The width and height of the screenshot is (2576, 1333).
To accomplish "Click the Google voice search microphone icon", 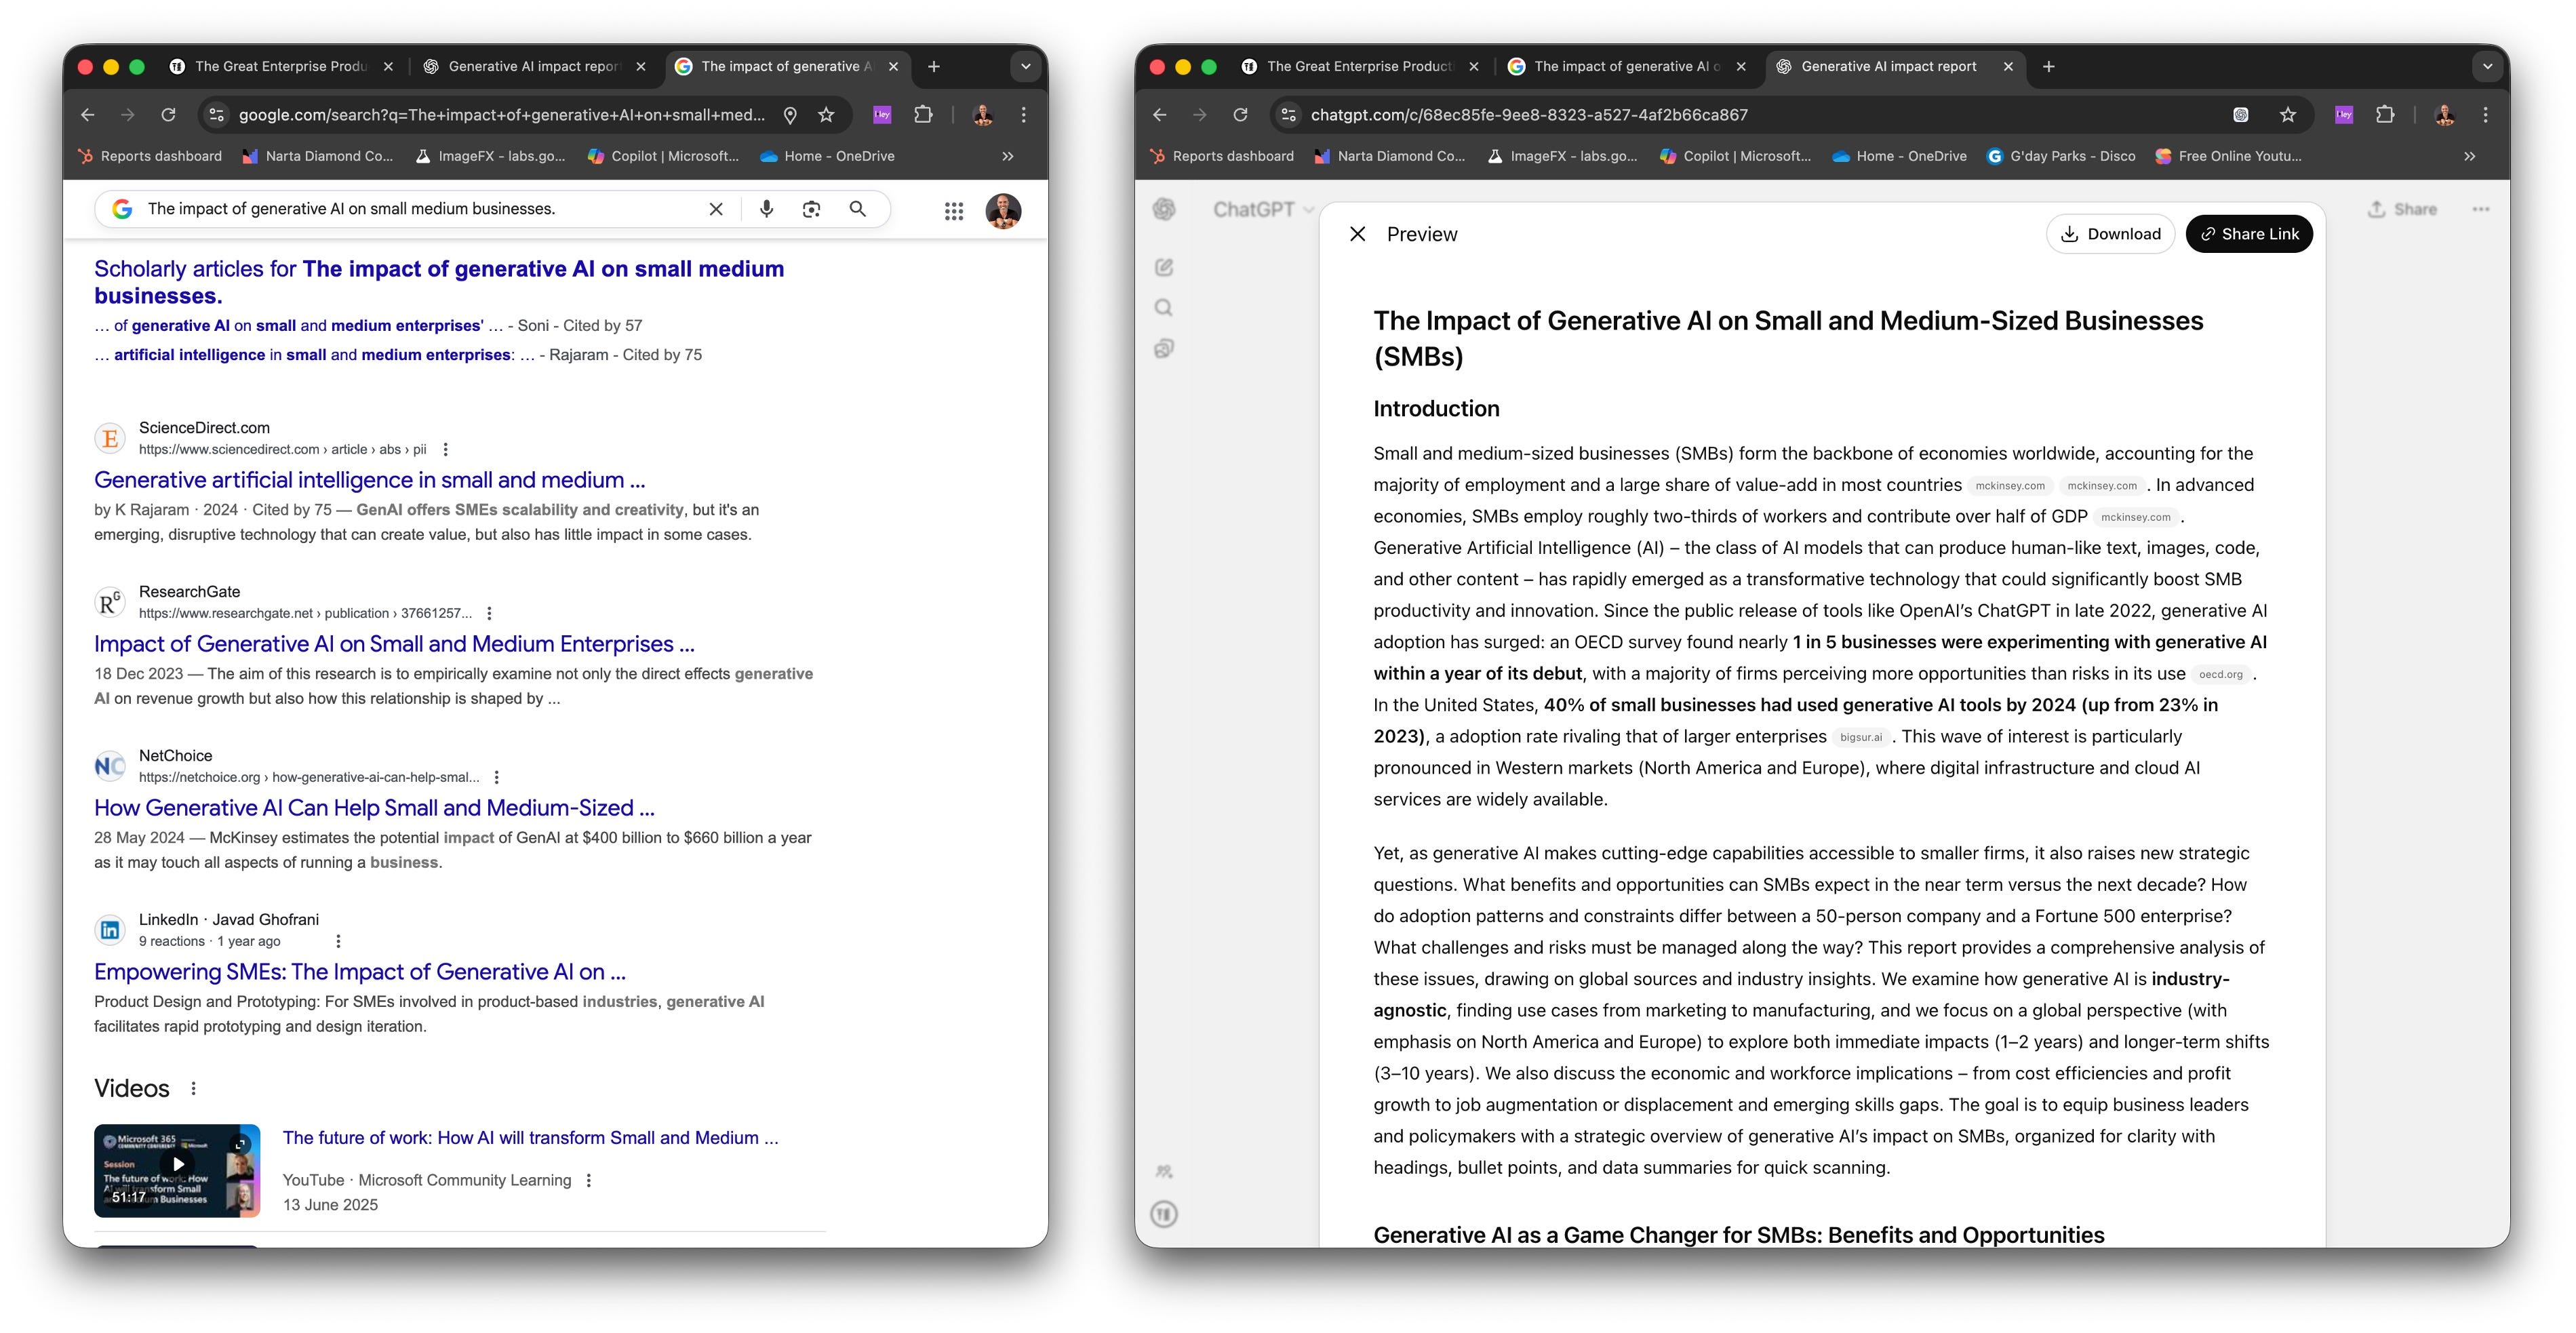I will click(766, 209).
